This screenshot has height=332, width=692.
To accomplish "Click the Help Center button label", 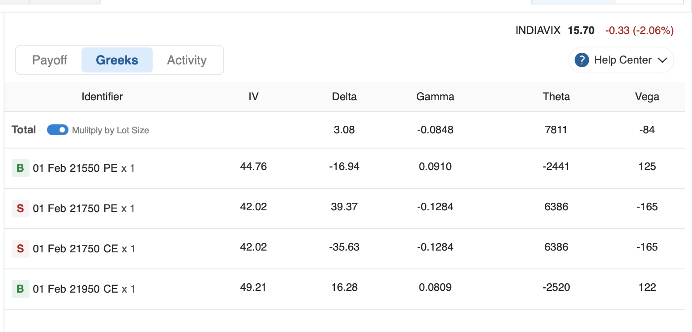I will coord(623,60).
